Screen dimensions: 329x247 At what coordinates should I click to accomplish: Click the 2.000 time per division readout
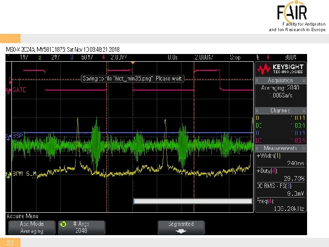[204, 57]
